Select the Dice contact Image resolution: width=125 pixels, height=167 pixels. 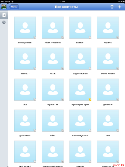(25, 90)
